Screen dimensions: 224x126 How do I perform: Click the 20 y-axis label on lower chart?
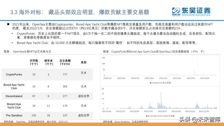[103, 89]
